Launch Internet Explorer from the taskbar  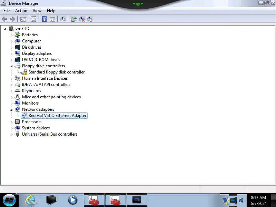[31, 200]
